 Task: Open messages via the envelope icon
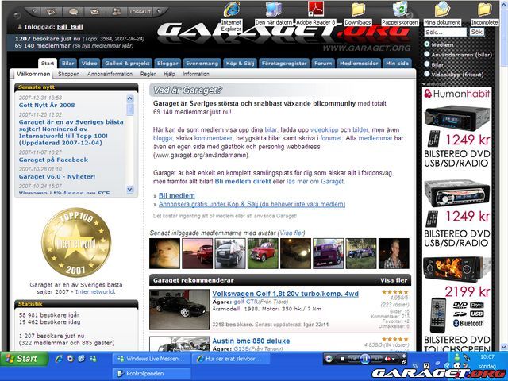click(94, 12)
